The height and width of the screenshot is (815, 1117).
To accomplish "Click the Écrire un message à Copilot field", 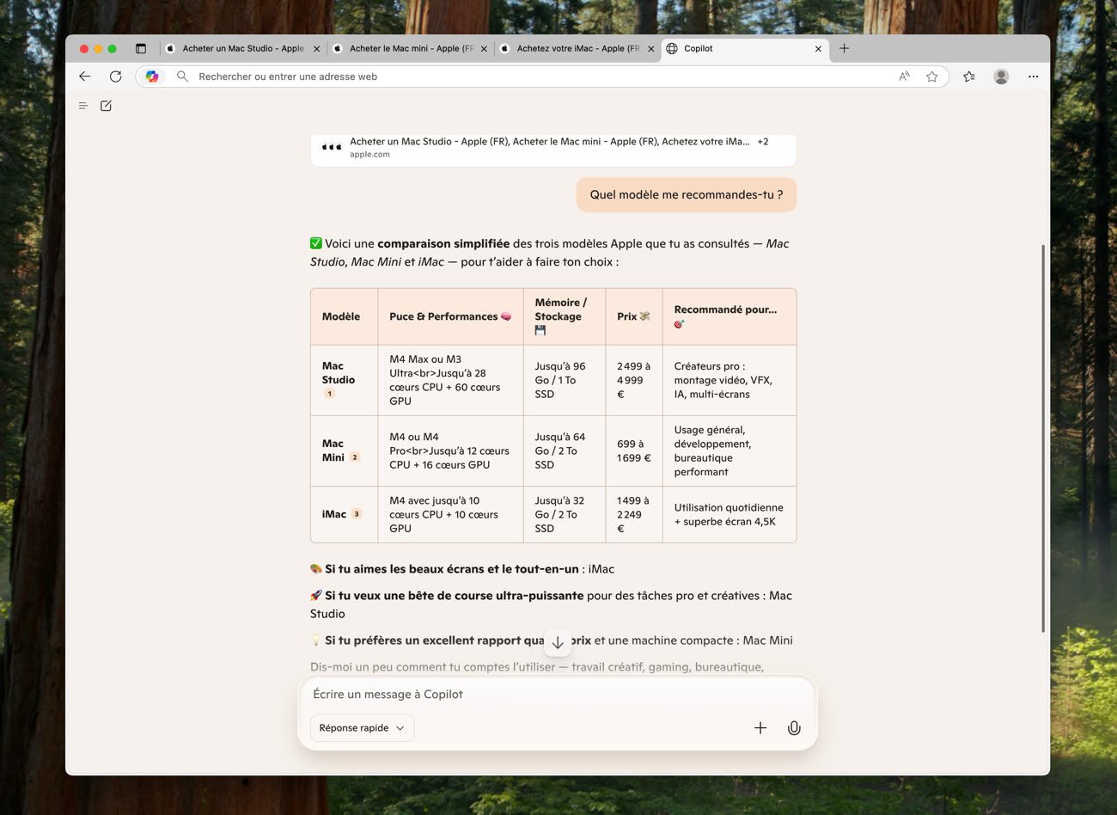I will pos(557,695).
